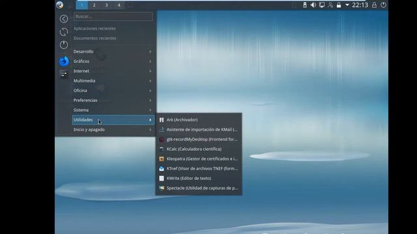Click the circular restart arrows sidebar icon

pyautogui.click(x=64, y=32)
